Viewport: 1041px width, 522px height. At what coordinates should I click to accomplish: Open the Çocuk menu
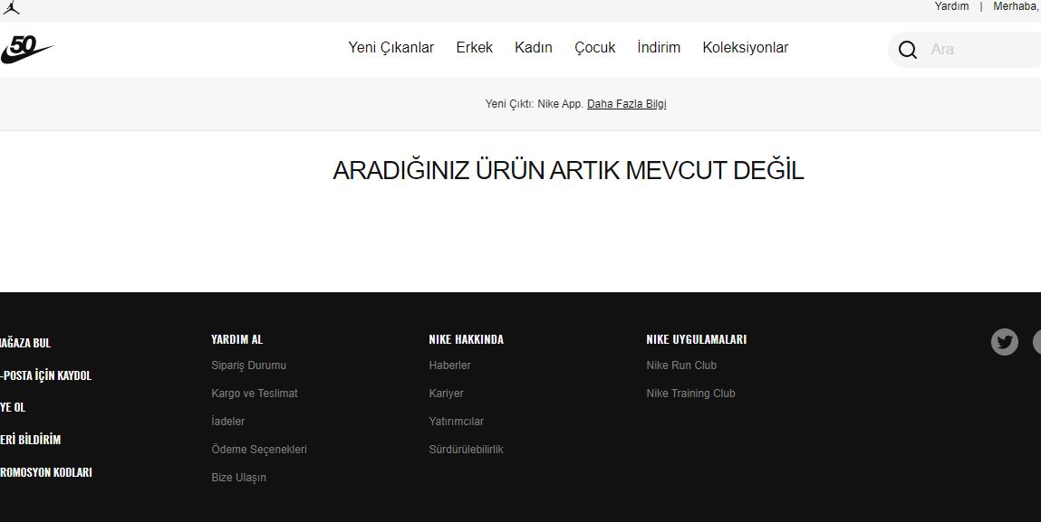(x=595, y=48)
